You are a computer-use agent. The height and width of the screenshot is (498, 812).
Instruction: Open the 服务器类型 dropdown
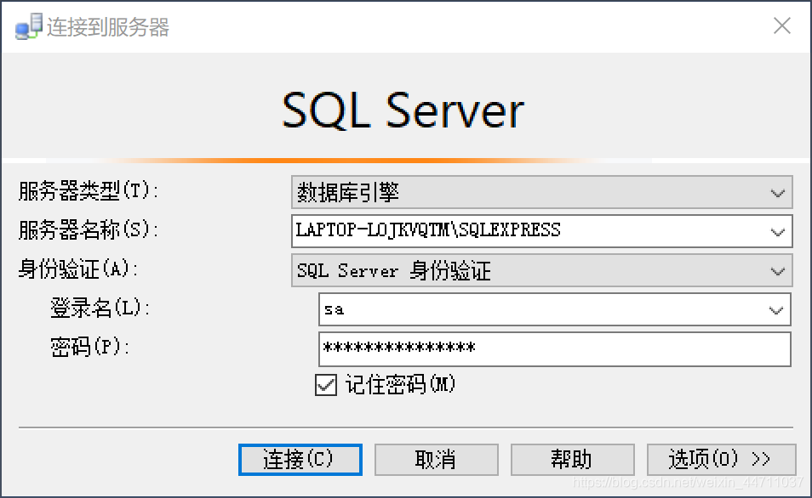(x=541, y=192)
